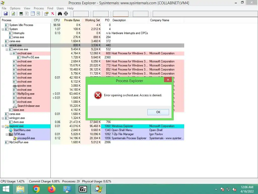
Task: Click the red error icon in dialog
Action: (98, 95)
